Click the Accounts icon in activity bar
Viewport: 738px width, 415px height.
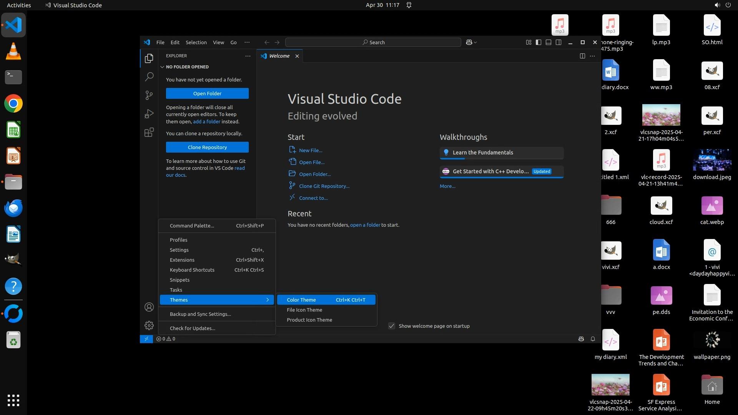(149, 307)
